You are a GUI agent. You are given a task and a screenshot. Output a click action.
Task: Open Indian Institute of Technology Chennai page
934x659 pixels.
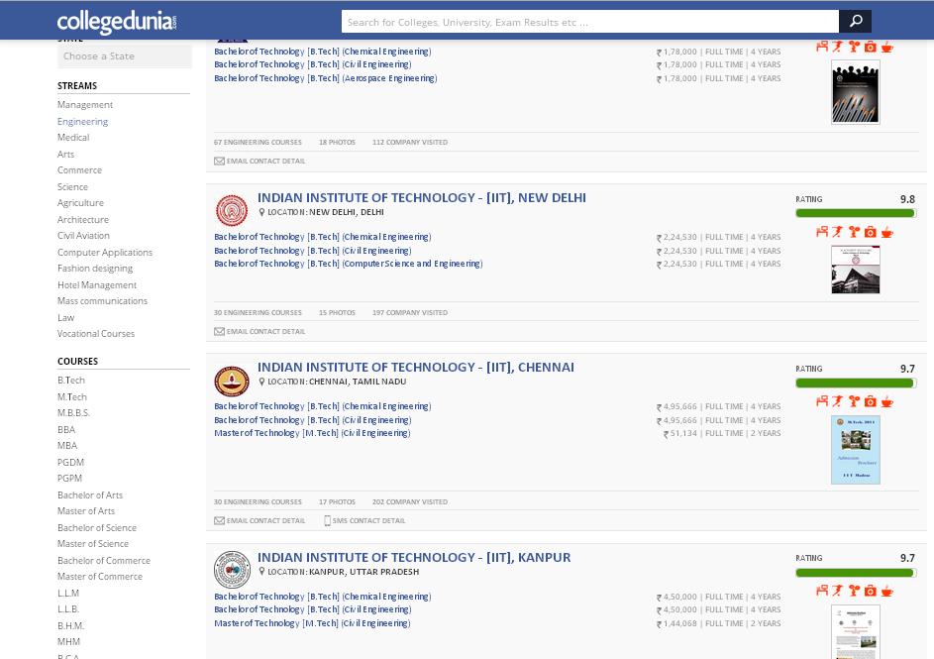pos(416,367)
